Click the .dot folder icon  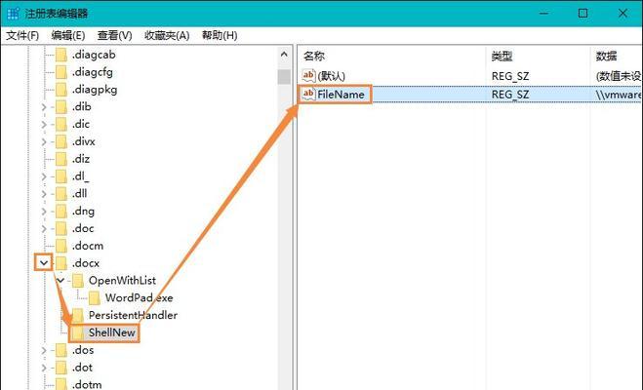point(61,368)
